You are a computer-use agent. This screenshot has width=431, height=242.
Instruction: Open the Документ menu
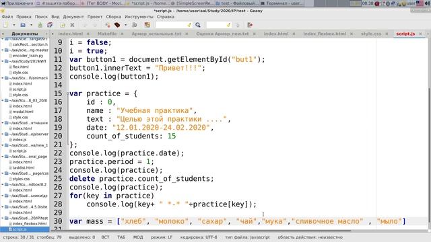[x=73, y=17]
